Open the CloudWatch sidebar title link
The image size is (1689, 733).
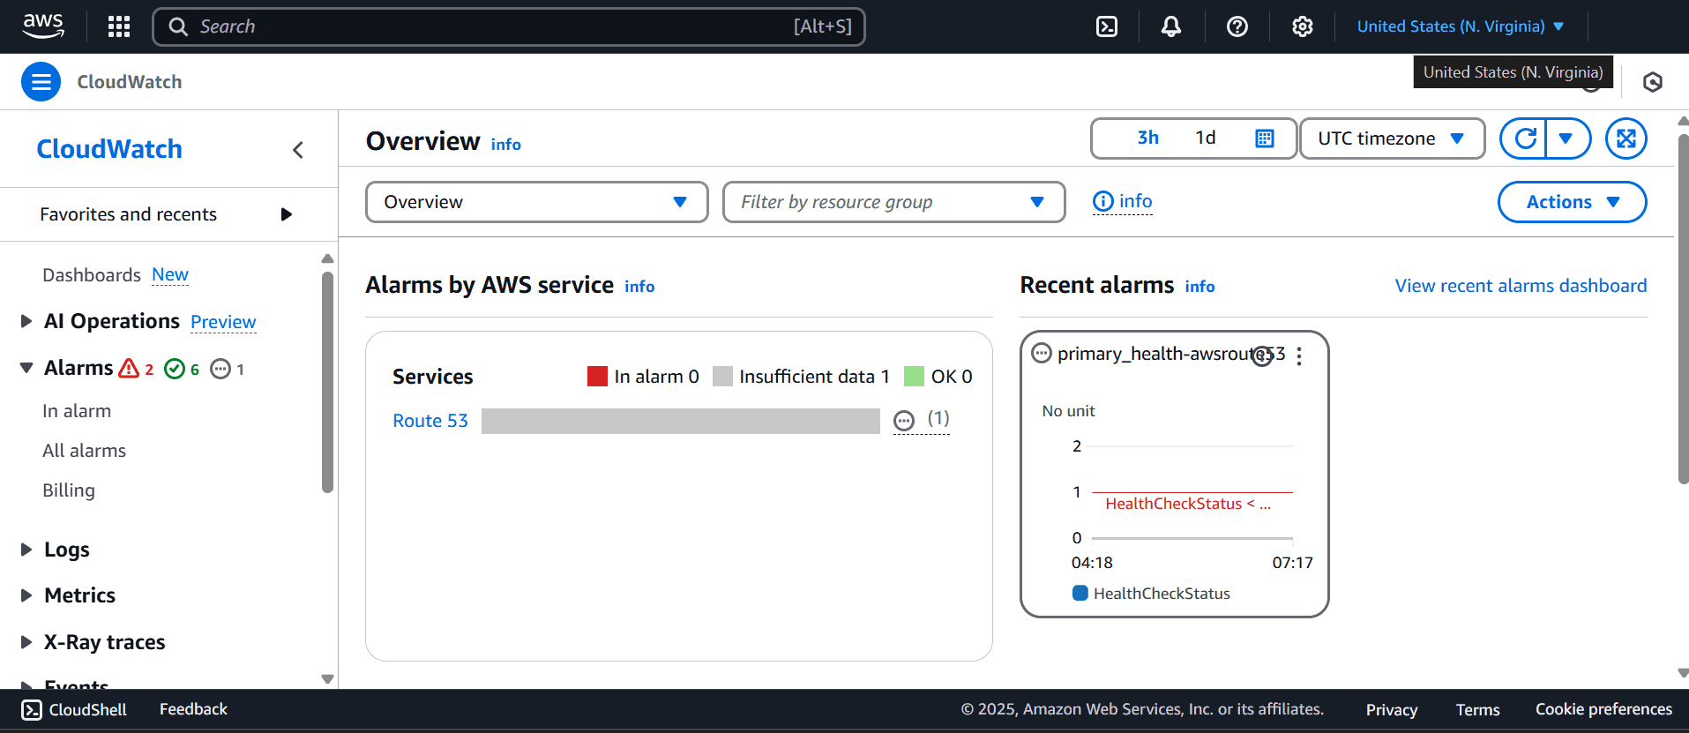pos(109,149)
